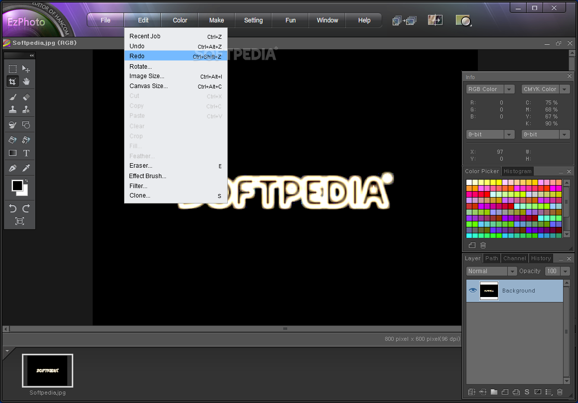Open the CMYK Color mode dropdown
This screenshot has height=403, width=578.
[x=565, y=89]
